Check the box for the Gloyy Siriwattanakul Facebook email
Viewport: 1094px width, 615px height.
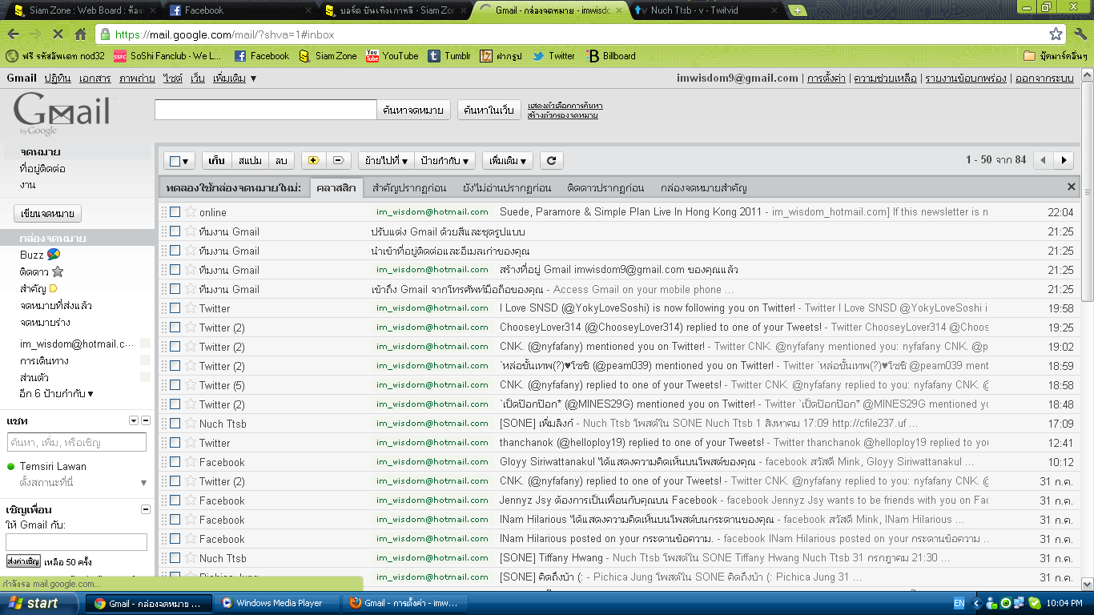tap(175, 462)
